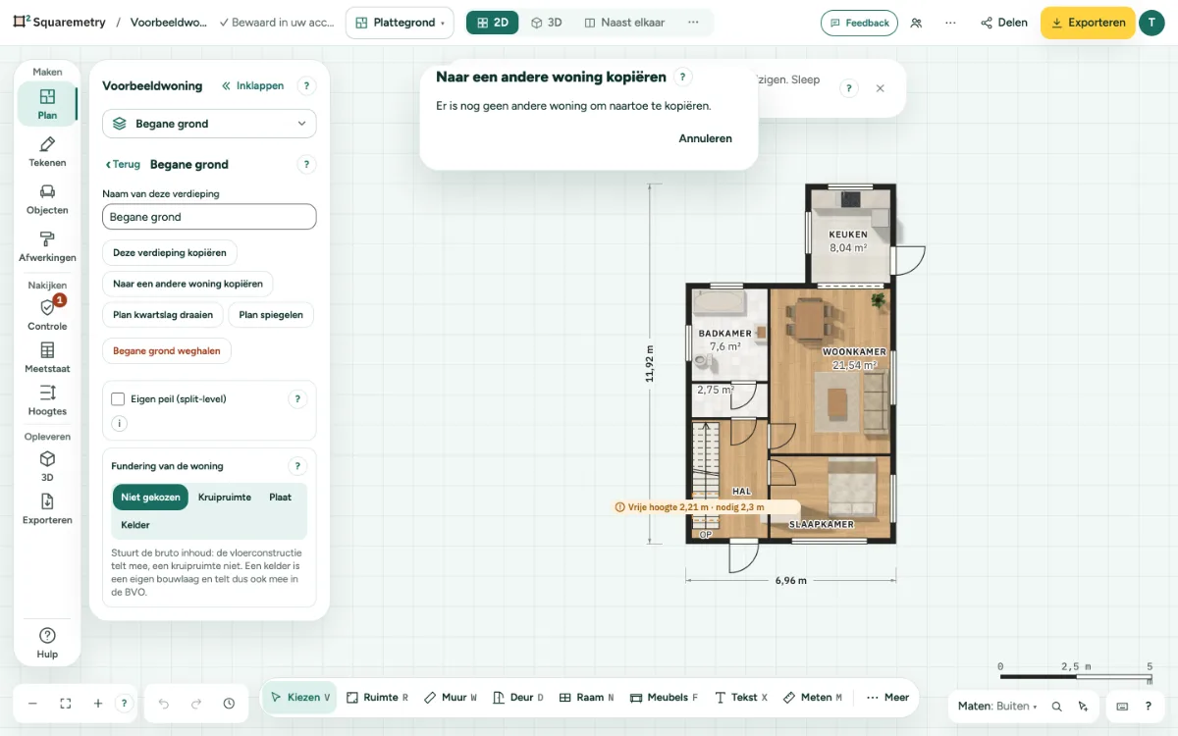Image resolution: width=1178 pixels, height=736 pixels.
Task: Undo the last action
Action: tap(164, 704)
